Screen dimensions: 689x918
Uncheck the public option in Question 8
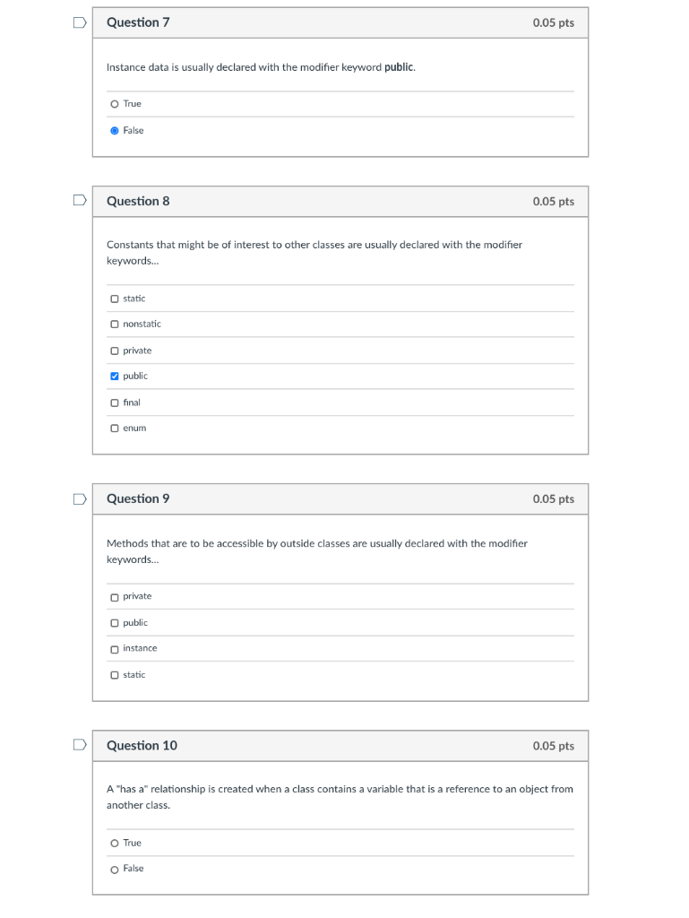[113, 376]
